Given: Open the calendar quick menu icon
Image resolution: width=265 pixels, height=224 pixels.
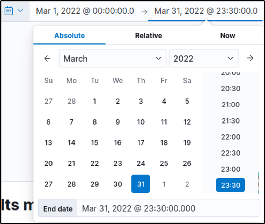Looking at the screenshot, I should point(9,11).
